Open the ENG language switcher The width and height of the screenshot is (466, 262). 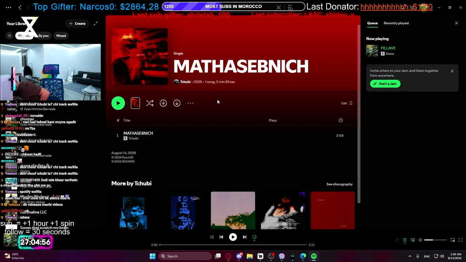(x=427, y=256)
